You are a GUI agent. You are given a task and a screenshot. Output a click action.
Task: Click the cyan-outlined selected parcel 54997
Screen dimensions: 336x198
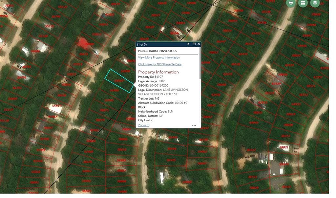pos(119,81)
